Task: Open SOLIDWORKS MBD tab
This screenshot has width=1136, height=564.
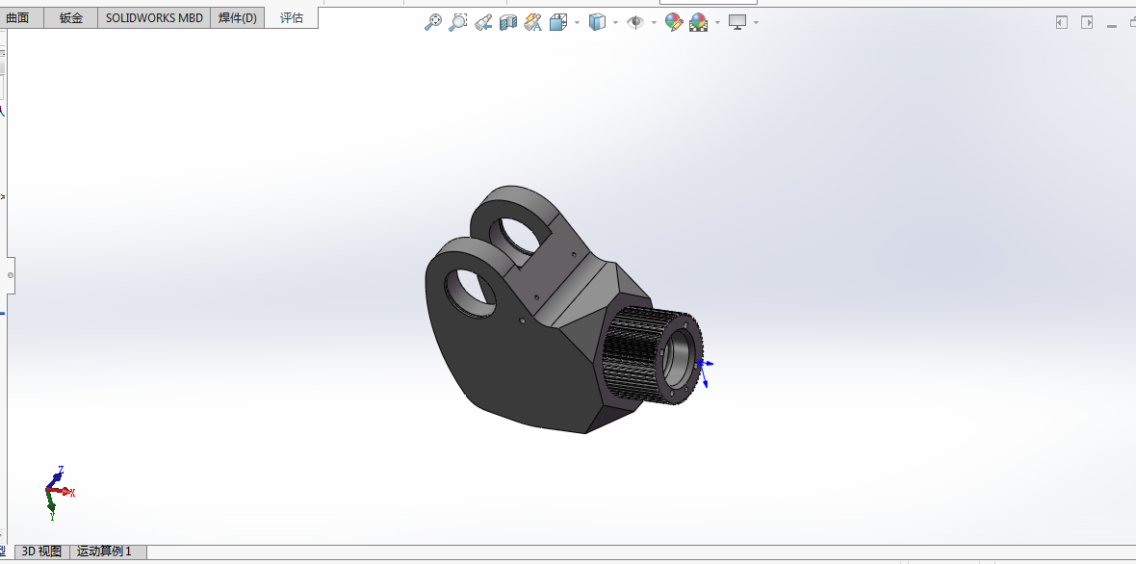Action: (154, 18)
